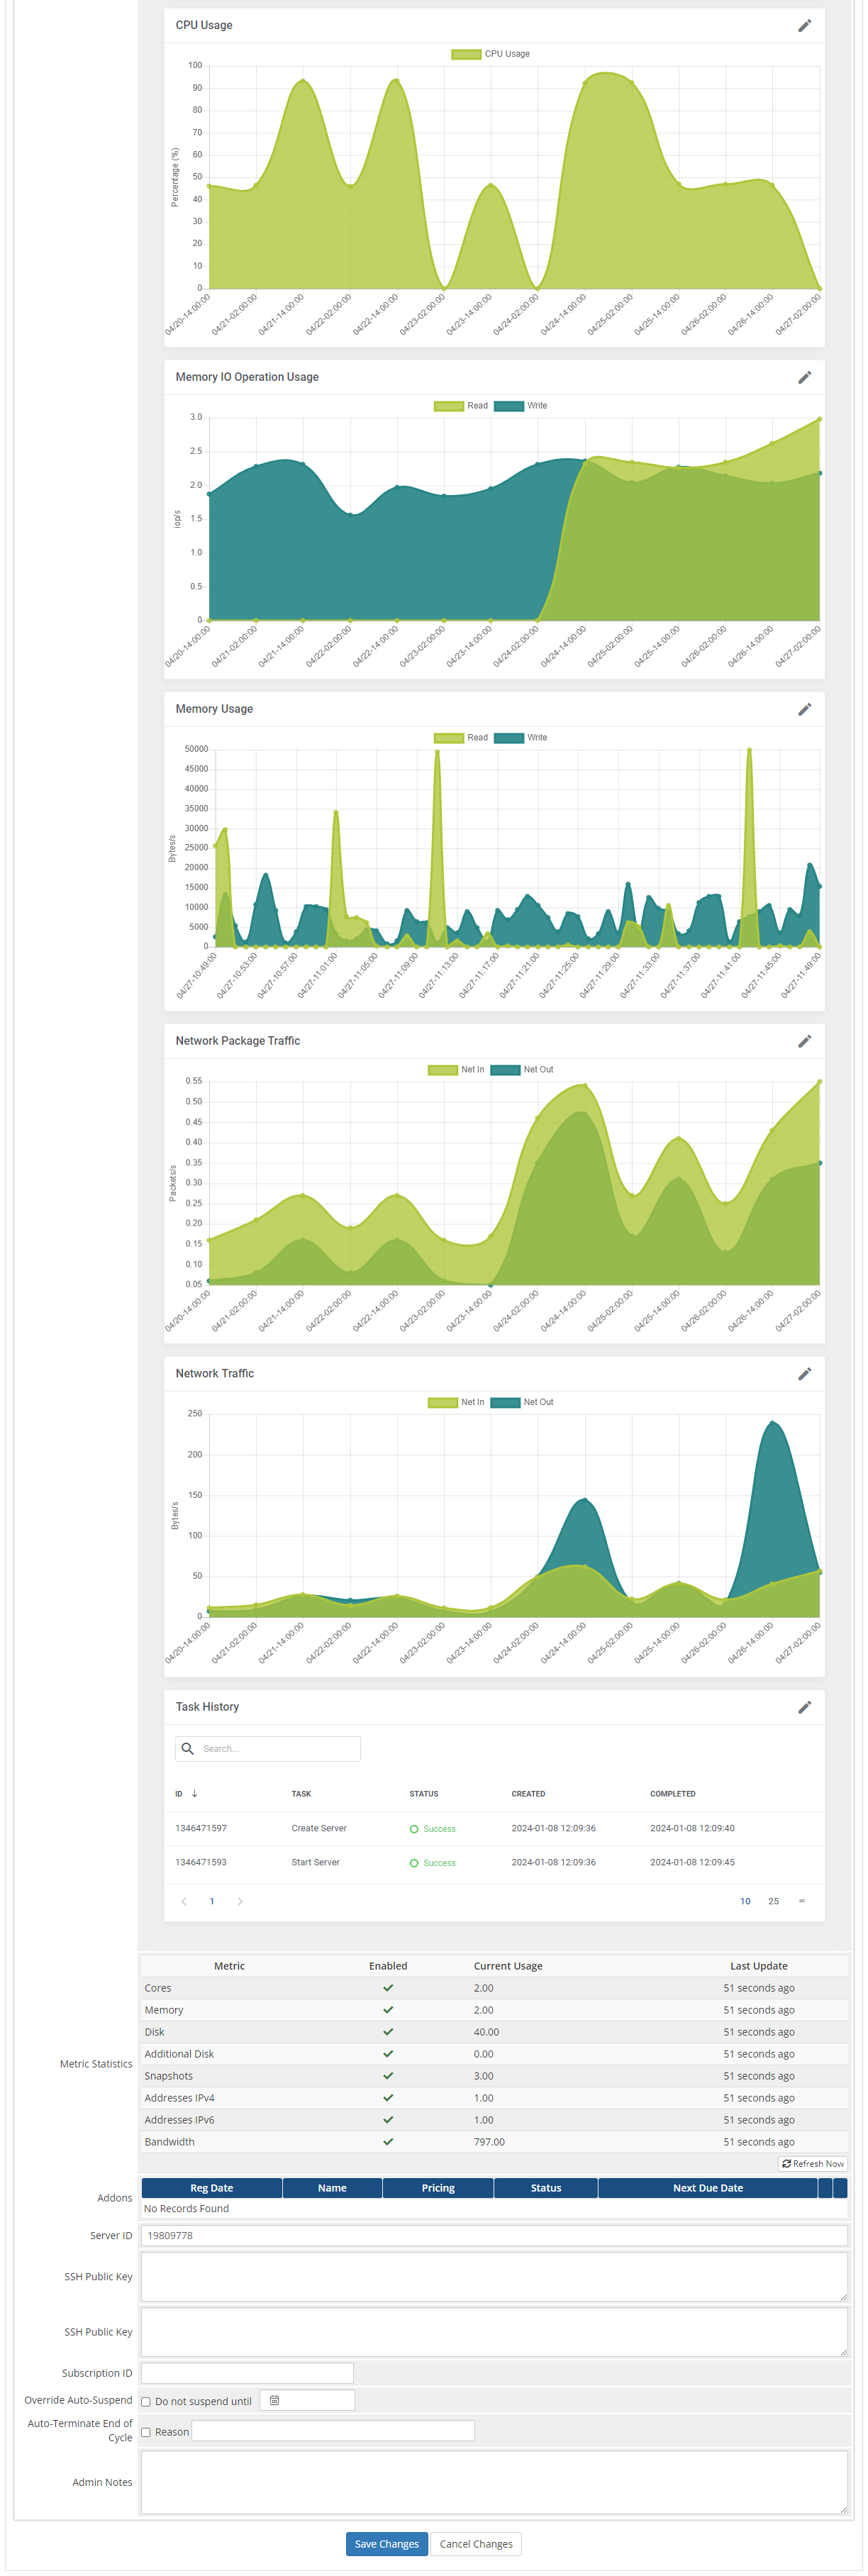Viewport: 868px width, 2576px height.
Task: Sort addons by Reg Date column
Action: pos(212,2188)
